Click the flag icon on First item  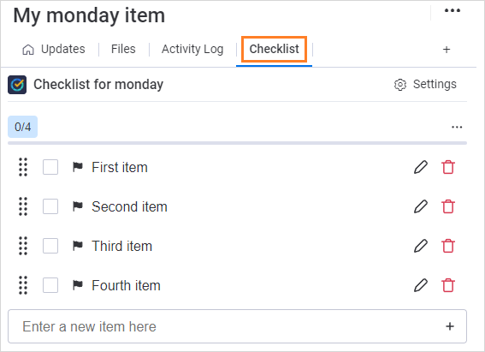78,167
